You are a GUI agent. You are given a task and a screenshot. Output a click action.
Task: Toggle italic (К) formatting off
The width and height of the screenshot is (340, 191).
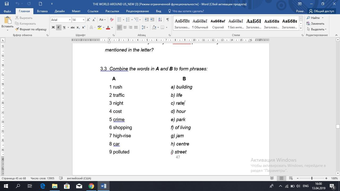click(x=58, y=27)
